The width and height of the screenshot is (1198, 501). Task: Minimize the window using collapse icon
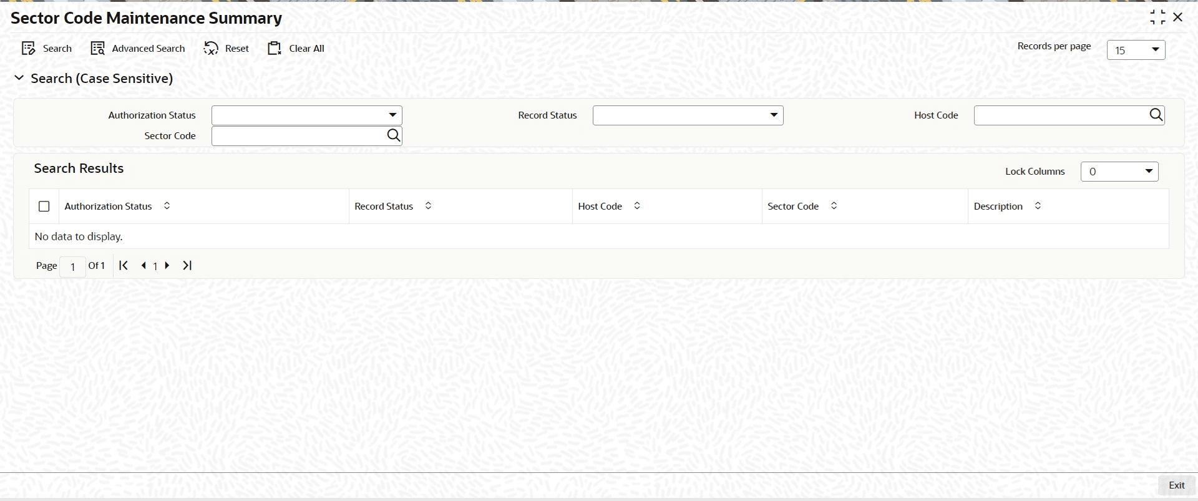coord(1157,17)
